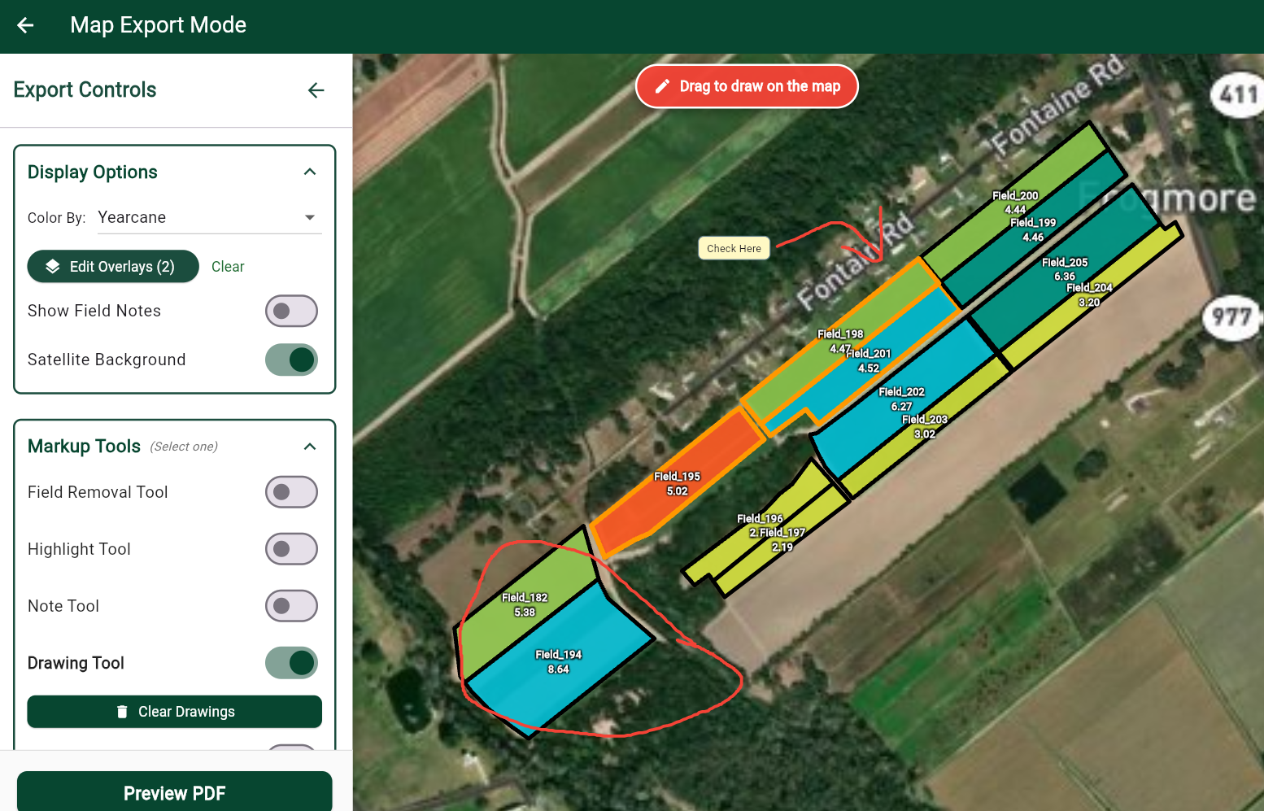Image resolution: width=1264 pixels, height=811 pixels.
Task: Enable Show Field Notes
Action: [x=291, y=311]
